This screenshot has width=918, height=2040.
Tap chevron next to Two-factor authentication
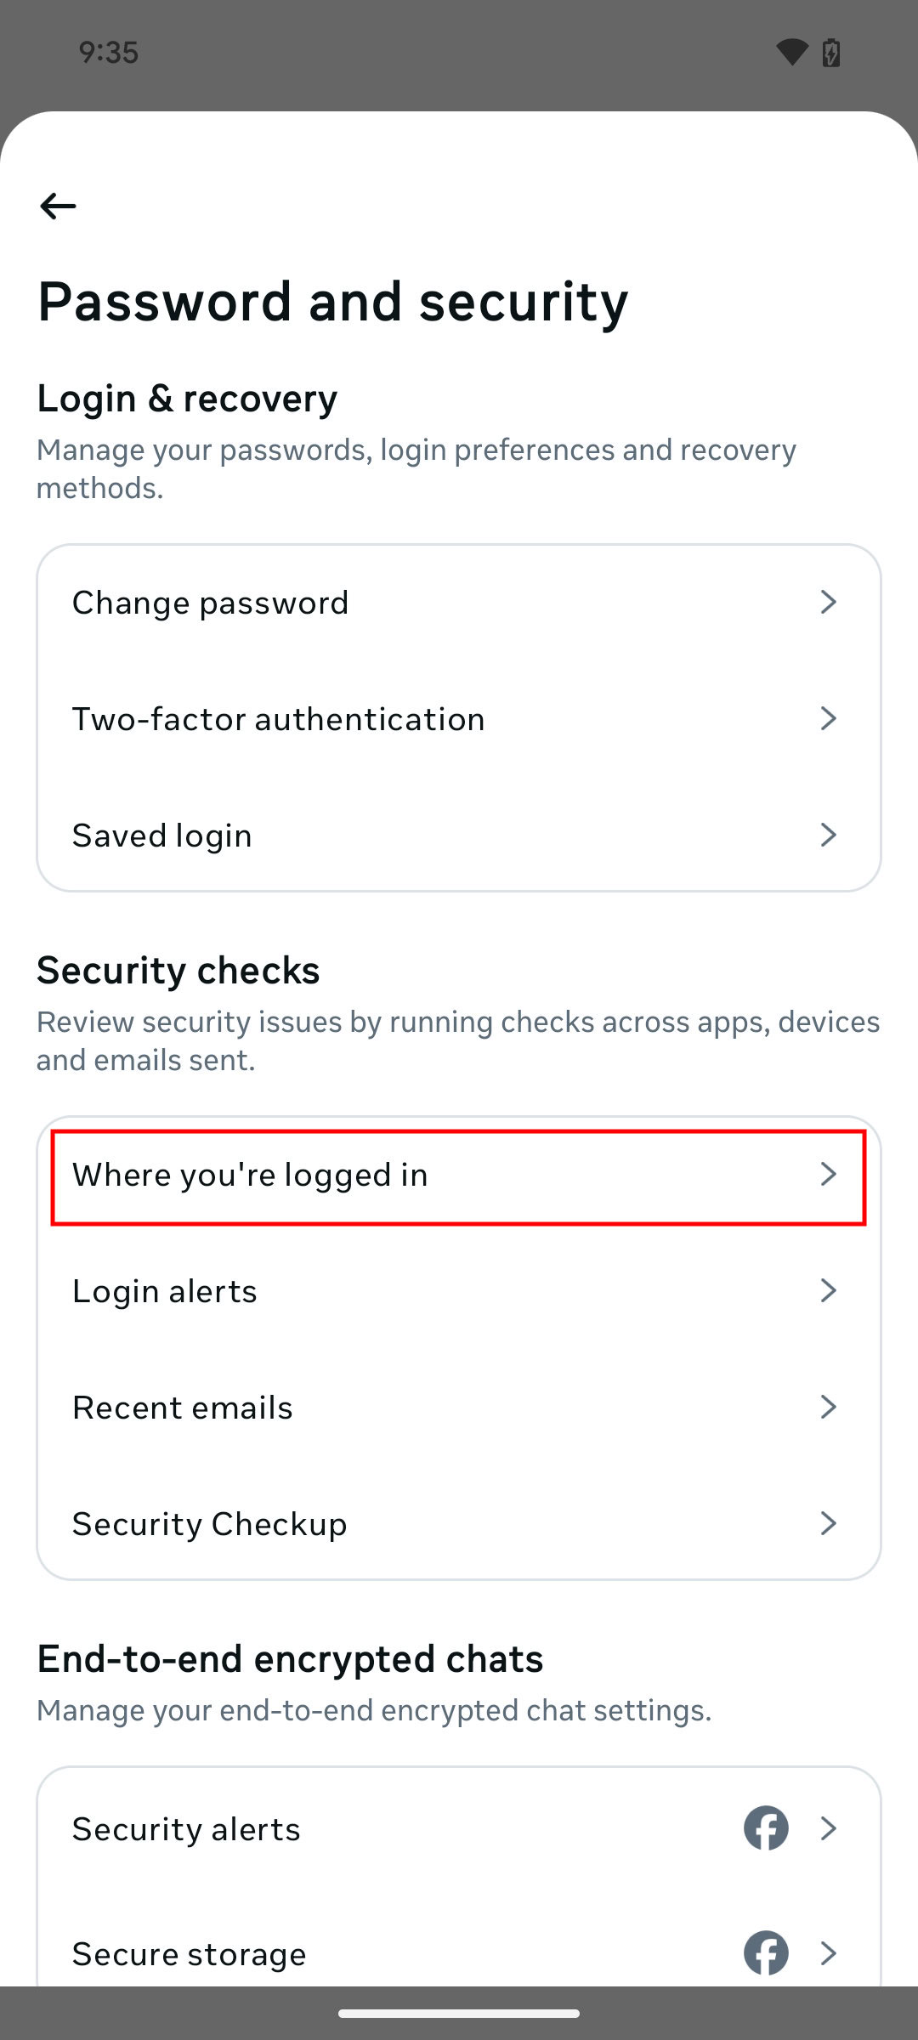[829, 719]
